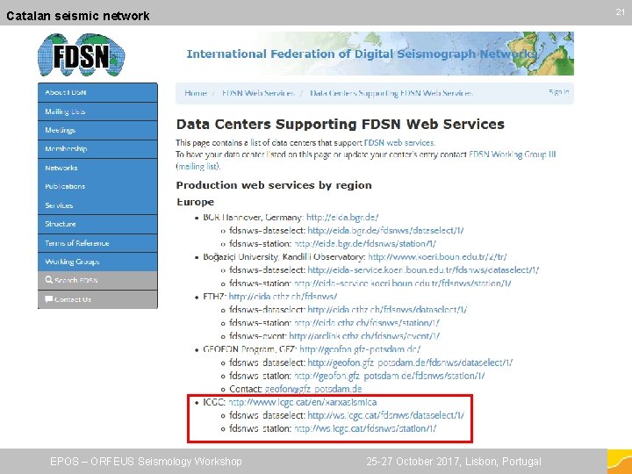Open the Mailing Lists sidebar item
Image resolution: width=632 pixels, height=474 pixels.
(x=97, y=111)
